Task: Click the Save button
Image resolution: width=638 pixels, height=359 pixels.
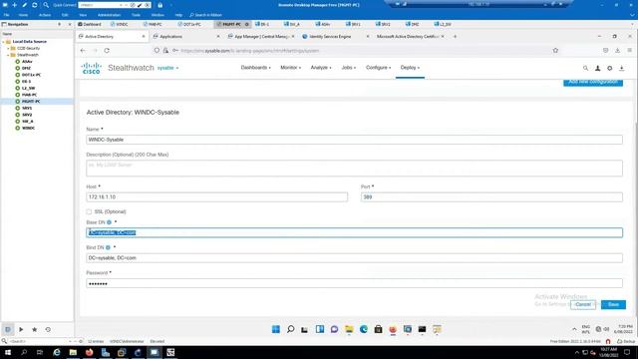Action: click(613, 304)
